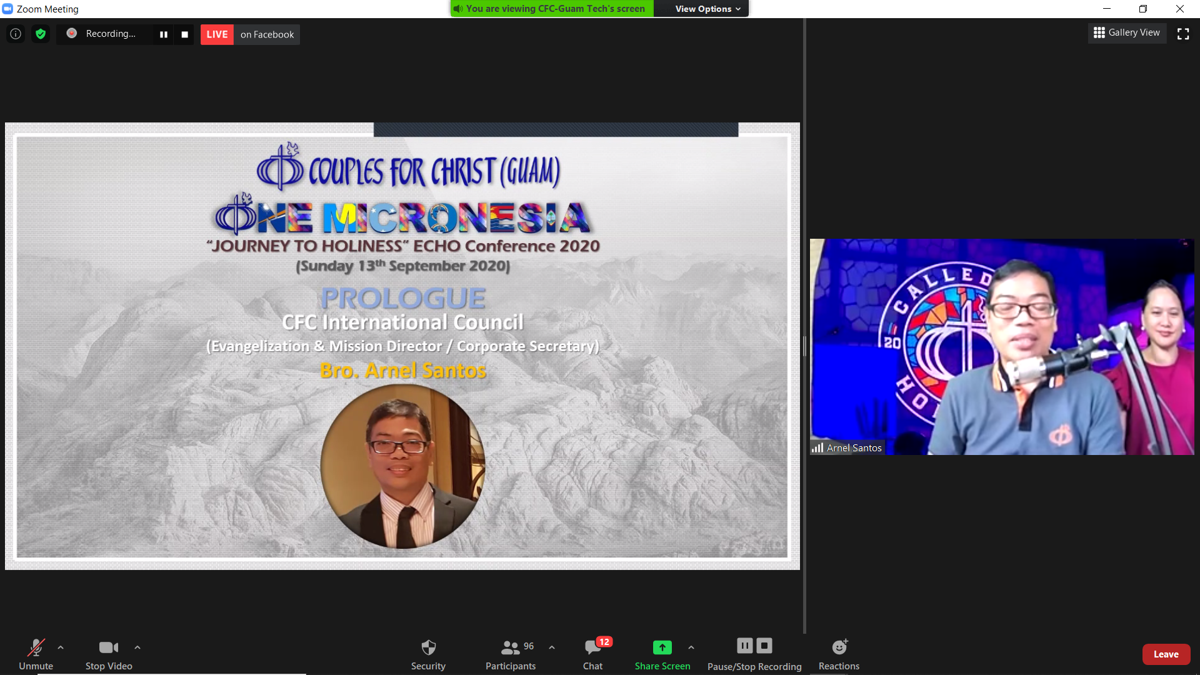Screen dimensions: 1200x675
Task: Open the meeting information icon
Action: (16, 34)
